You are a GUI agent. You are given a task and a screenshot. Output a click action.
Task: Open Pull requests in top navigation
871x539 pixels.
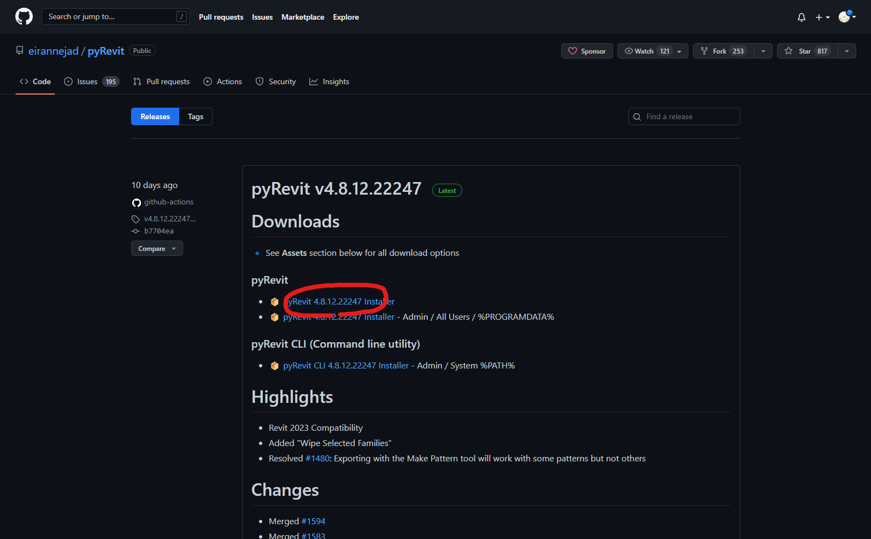coord(221,17)
